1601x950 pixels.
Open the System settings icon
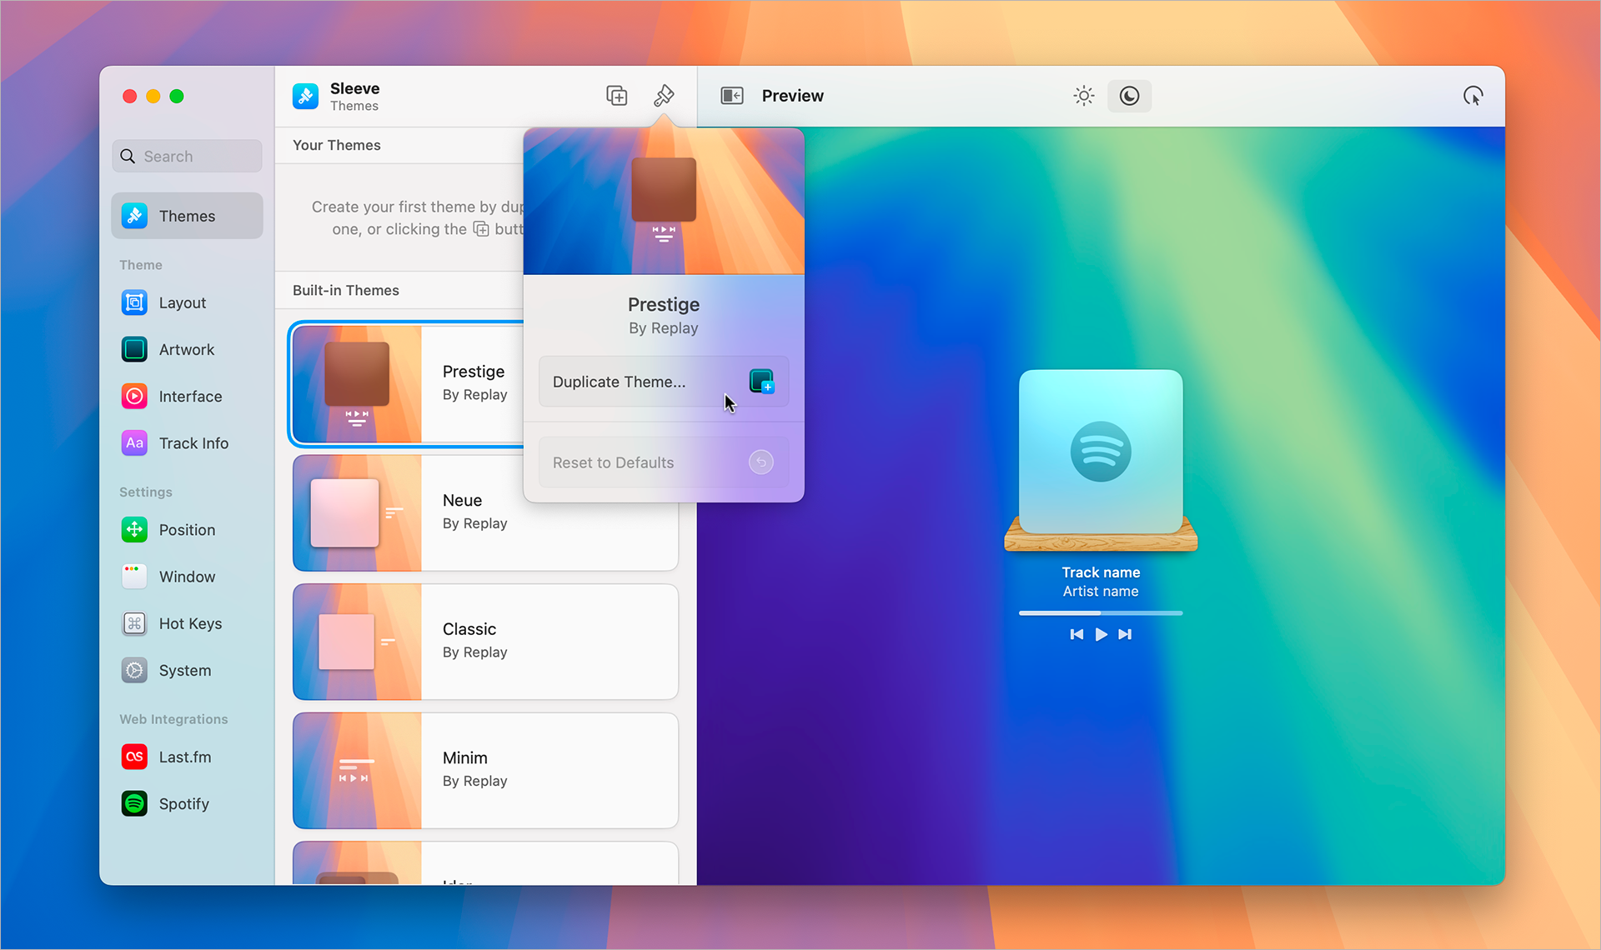pos(134,670)
